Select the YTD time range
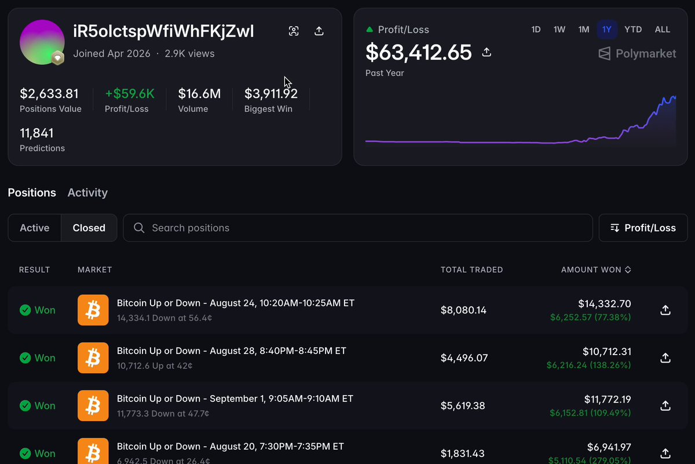Screen dimensions: 695x464 [633, 30]
